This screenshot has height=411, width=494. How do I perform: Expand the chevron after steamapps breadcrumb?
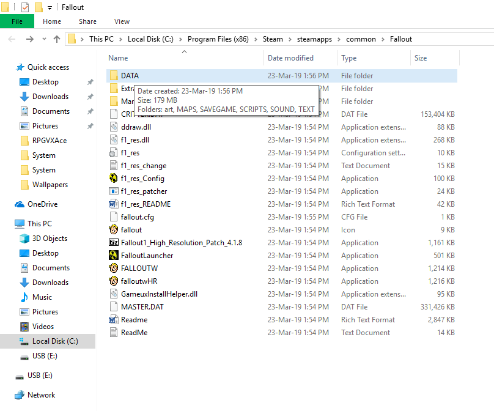click(x=339, y=39)
